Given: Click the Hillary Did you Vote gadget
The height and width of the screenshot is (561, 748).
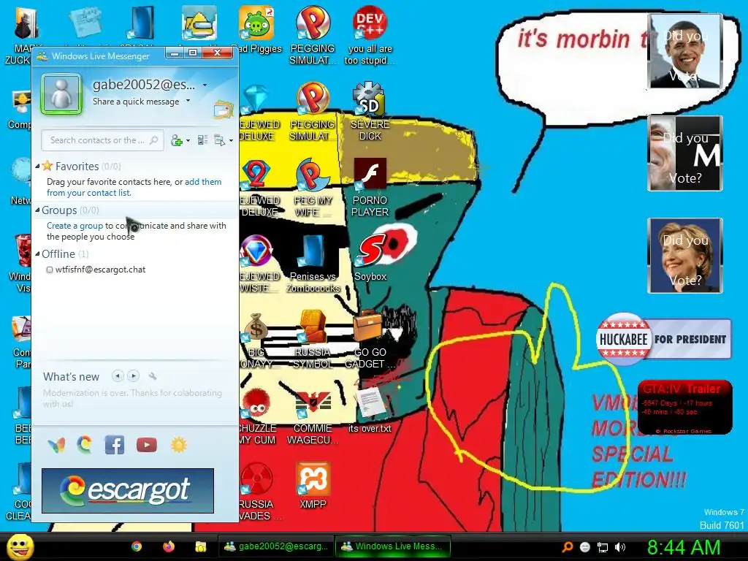Looking at the screenshot, I should pyautogui.click(x=685, y=256).
